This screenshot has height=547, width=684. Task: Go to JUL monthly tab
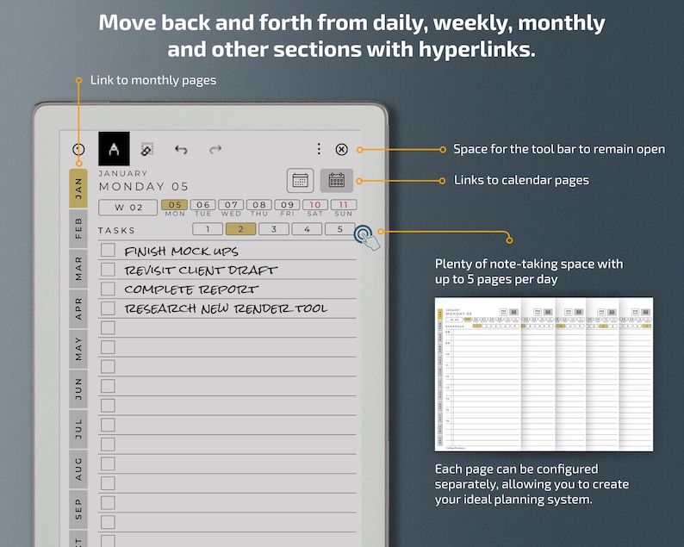(78, 429)
